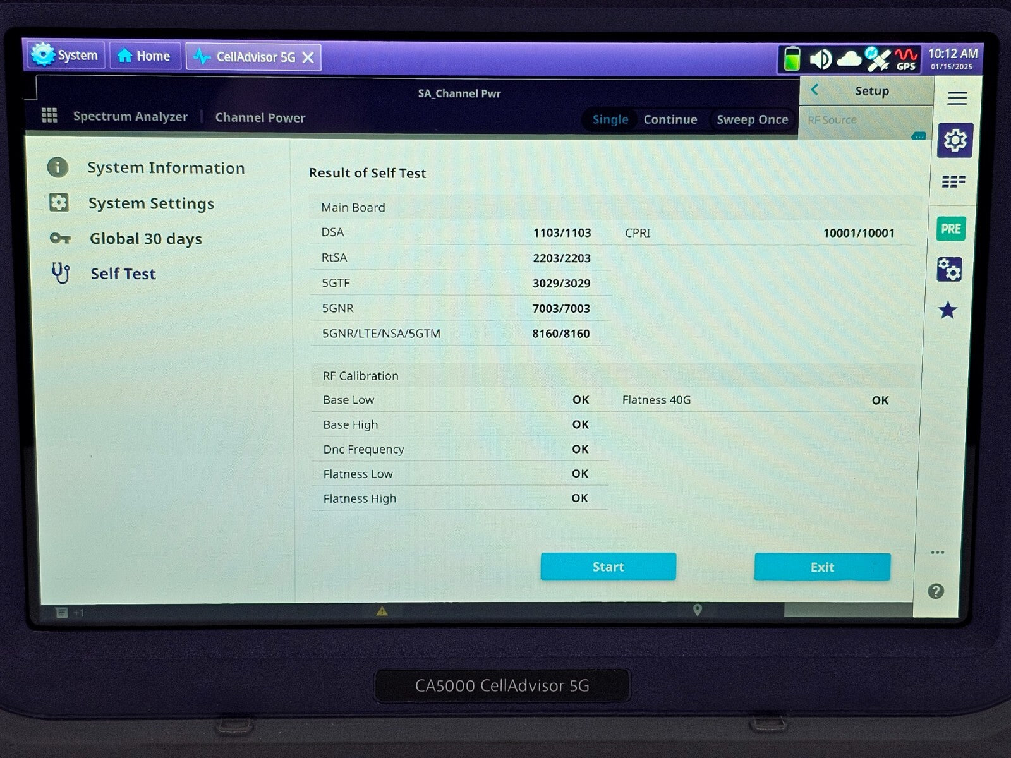
Task: Select the RtSA value 2203/2203
Action: (x=561, y=258)
